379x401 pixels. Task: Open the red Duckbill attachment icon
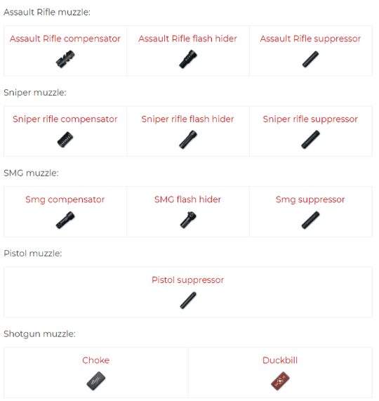pos(280,381)
